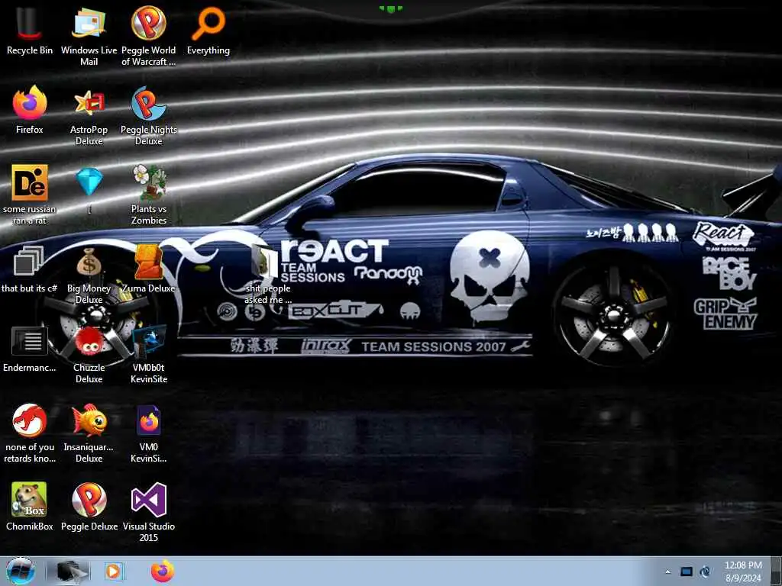Launch Firefox from the taskbar
Viewport: 782px width, 586px height.
click(163, 571)
